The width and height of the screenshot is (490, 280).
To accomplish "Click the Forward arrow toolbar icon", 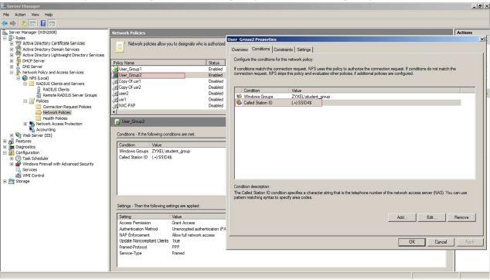I will pyautogui.click(x=13, y=23).
